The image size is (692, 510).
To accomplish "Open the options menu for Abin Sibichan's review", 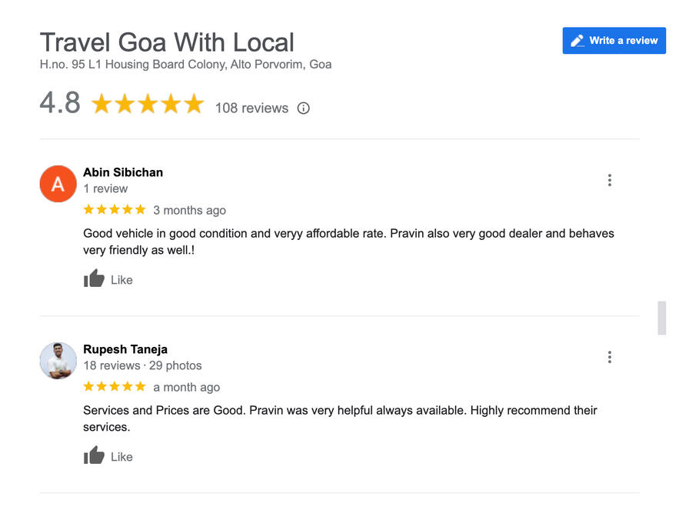I will point(609,180).
